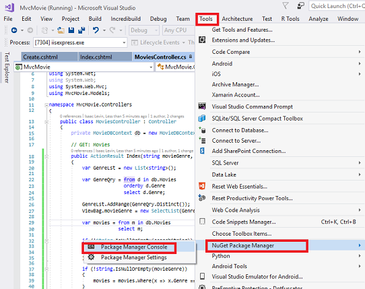Collapse the MoviesController class outline

pyautogui.click(x=46, y=122)
